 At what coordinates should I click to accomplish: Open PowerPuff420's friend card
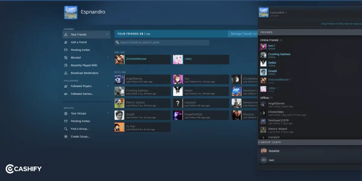(x=201, y=115)
